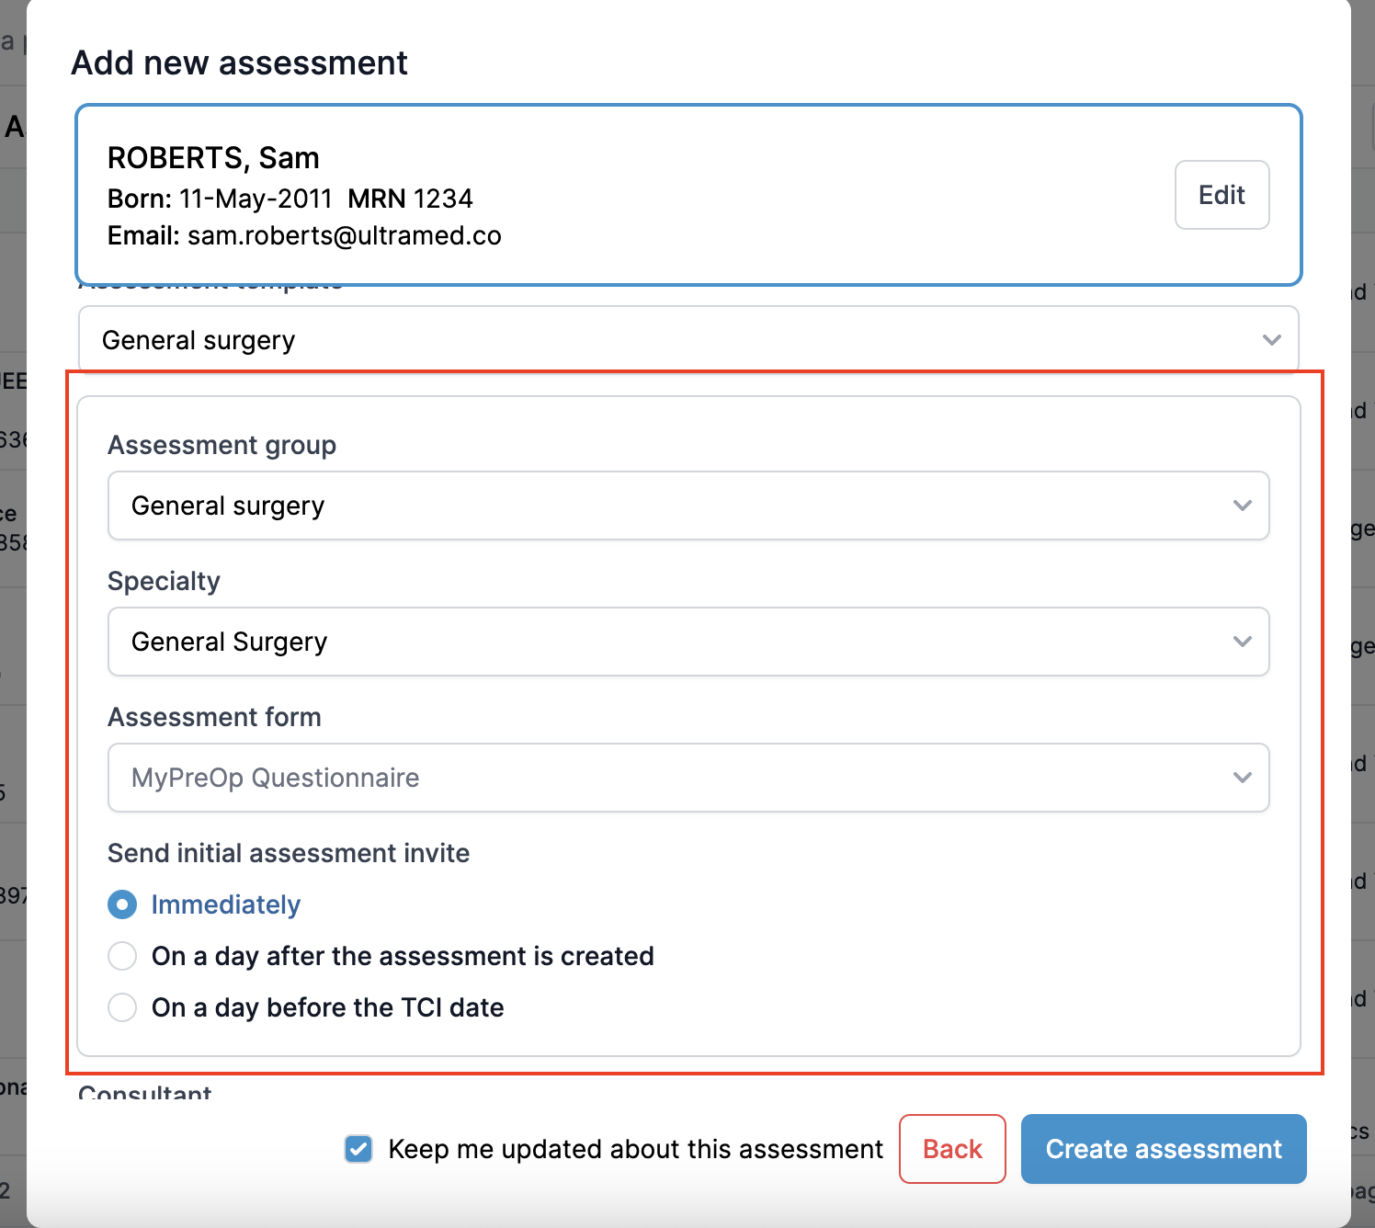
Task: Click the chevron arrow in the Specialty field
Action: (1243, 642)
